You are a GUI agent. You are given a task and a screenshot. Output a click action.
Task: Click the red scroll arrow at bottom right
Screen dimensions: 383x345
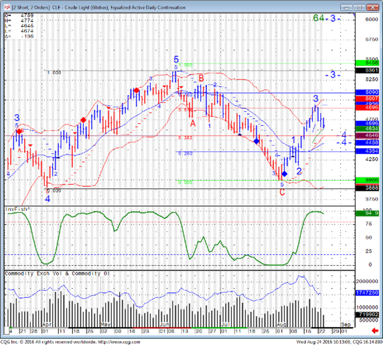pos(375,330)
